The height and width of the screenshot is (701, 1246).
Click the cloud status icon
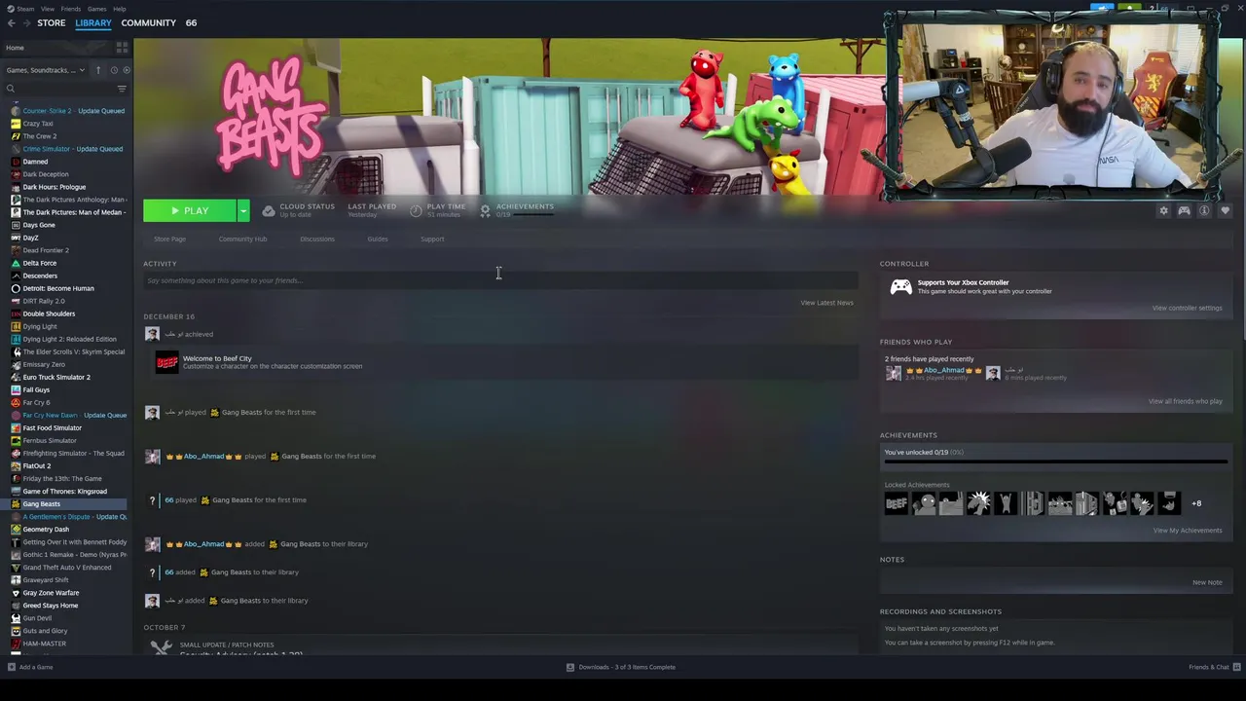point(269,210)
